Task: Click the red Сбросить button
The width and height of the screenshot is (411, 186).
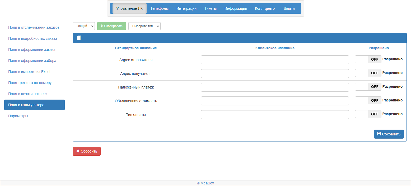Action: pyautogui.click(x=87, y=151)
